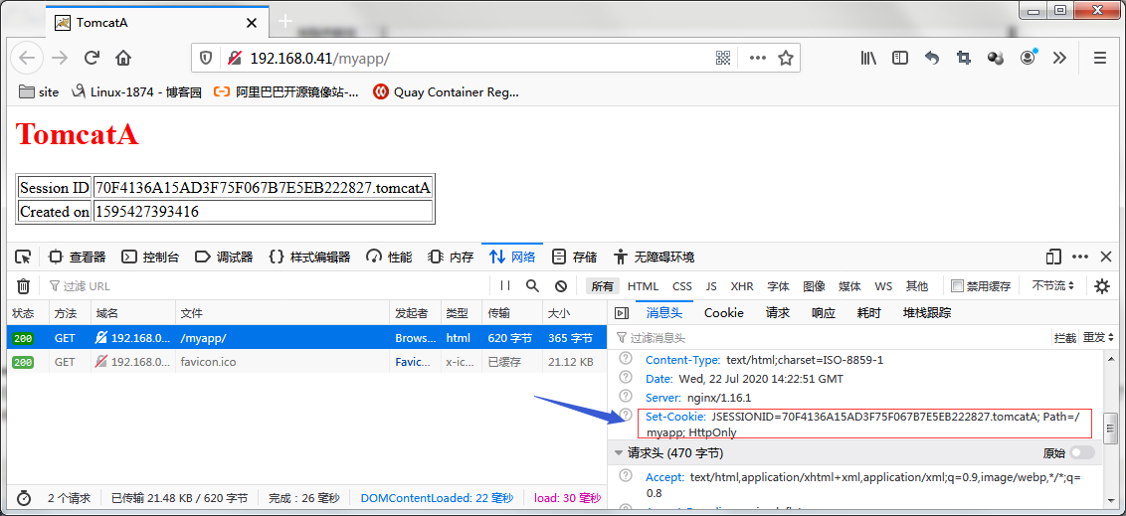
Task: Open the 存储 storage tab
Action: coord(575,257)
